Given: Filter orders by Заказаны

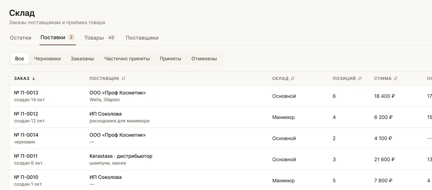Looking at the screenshot, I should pyautogui.click(x=82, y=58).
